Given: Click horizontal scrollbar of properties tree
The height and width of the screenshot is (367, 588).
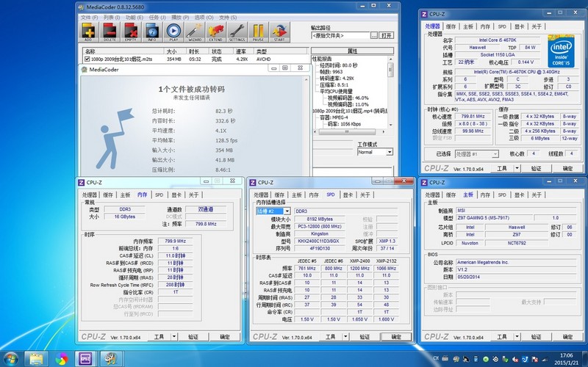Looking at the screenshot, I should [x=348, y=132].
